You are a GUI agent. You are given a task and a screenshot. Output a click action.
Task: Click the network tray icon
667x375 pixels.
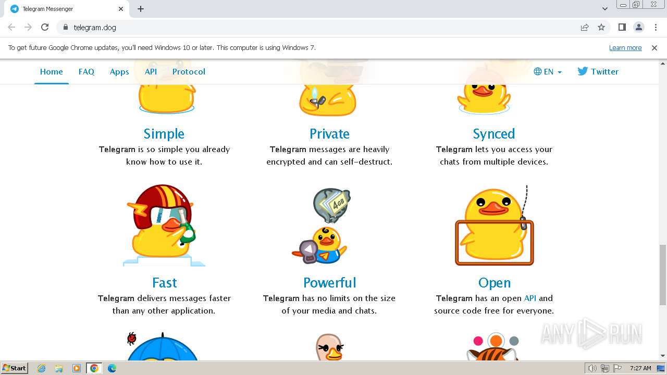tap(605, 368)
